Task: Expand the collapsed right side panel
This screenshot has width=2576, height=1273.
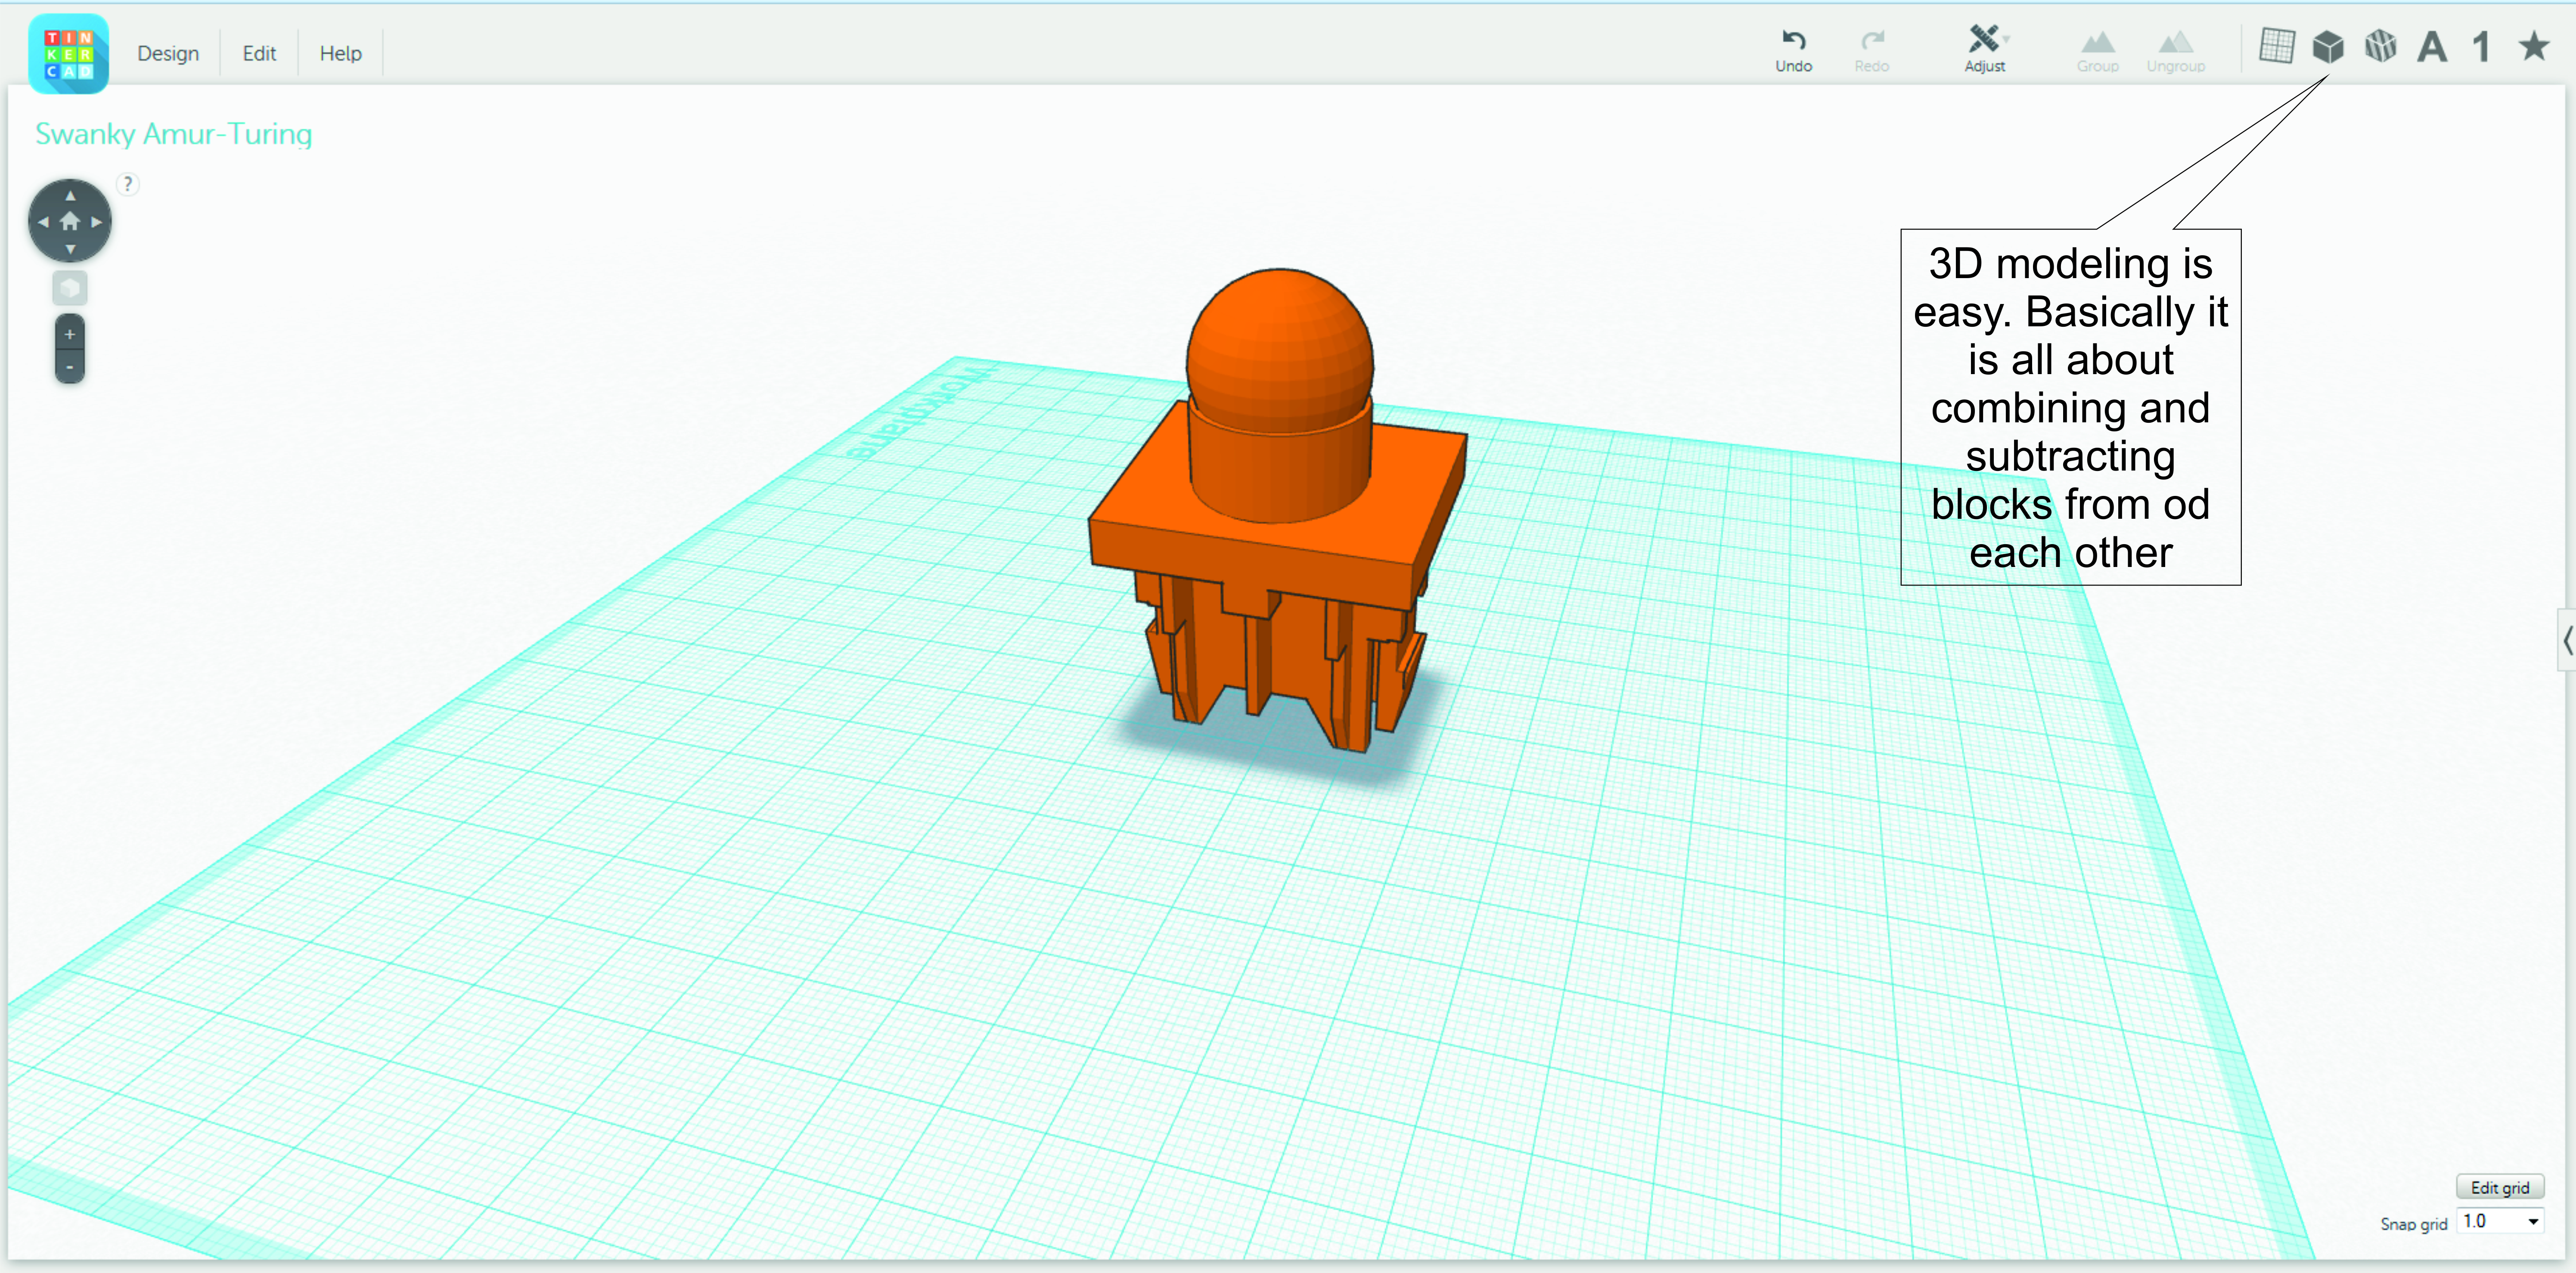Action: click(2566, 640)
